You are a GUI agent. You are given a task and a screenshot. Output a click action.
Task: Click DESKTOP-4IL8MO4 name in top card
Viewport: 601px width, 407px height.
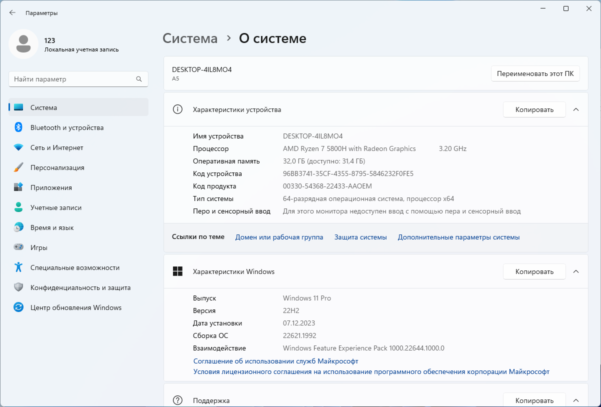click(x=202, y=69)
